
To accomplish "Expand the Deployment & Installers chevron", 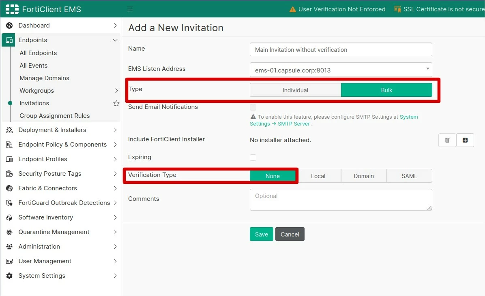I will (x=115, y=130).
